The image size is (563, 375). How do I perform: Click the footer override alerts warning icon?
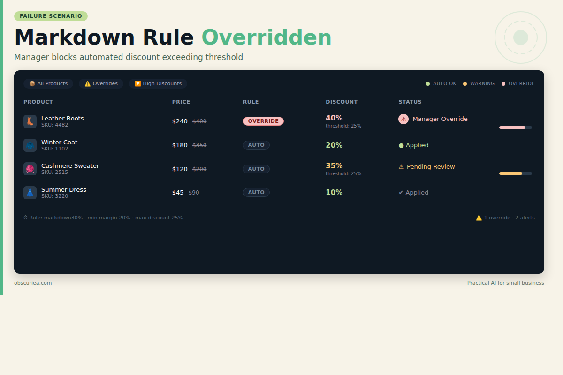pos(479,217)
